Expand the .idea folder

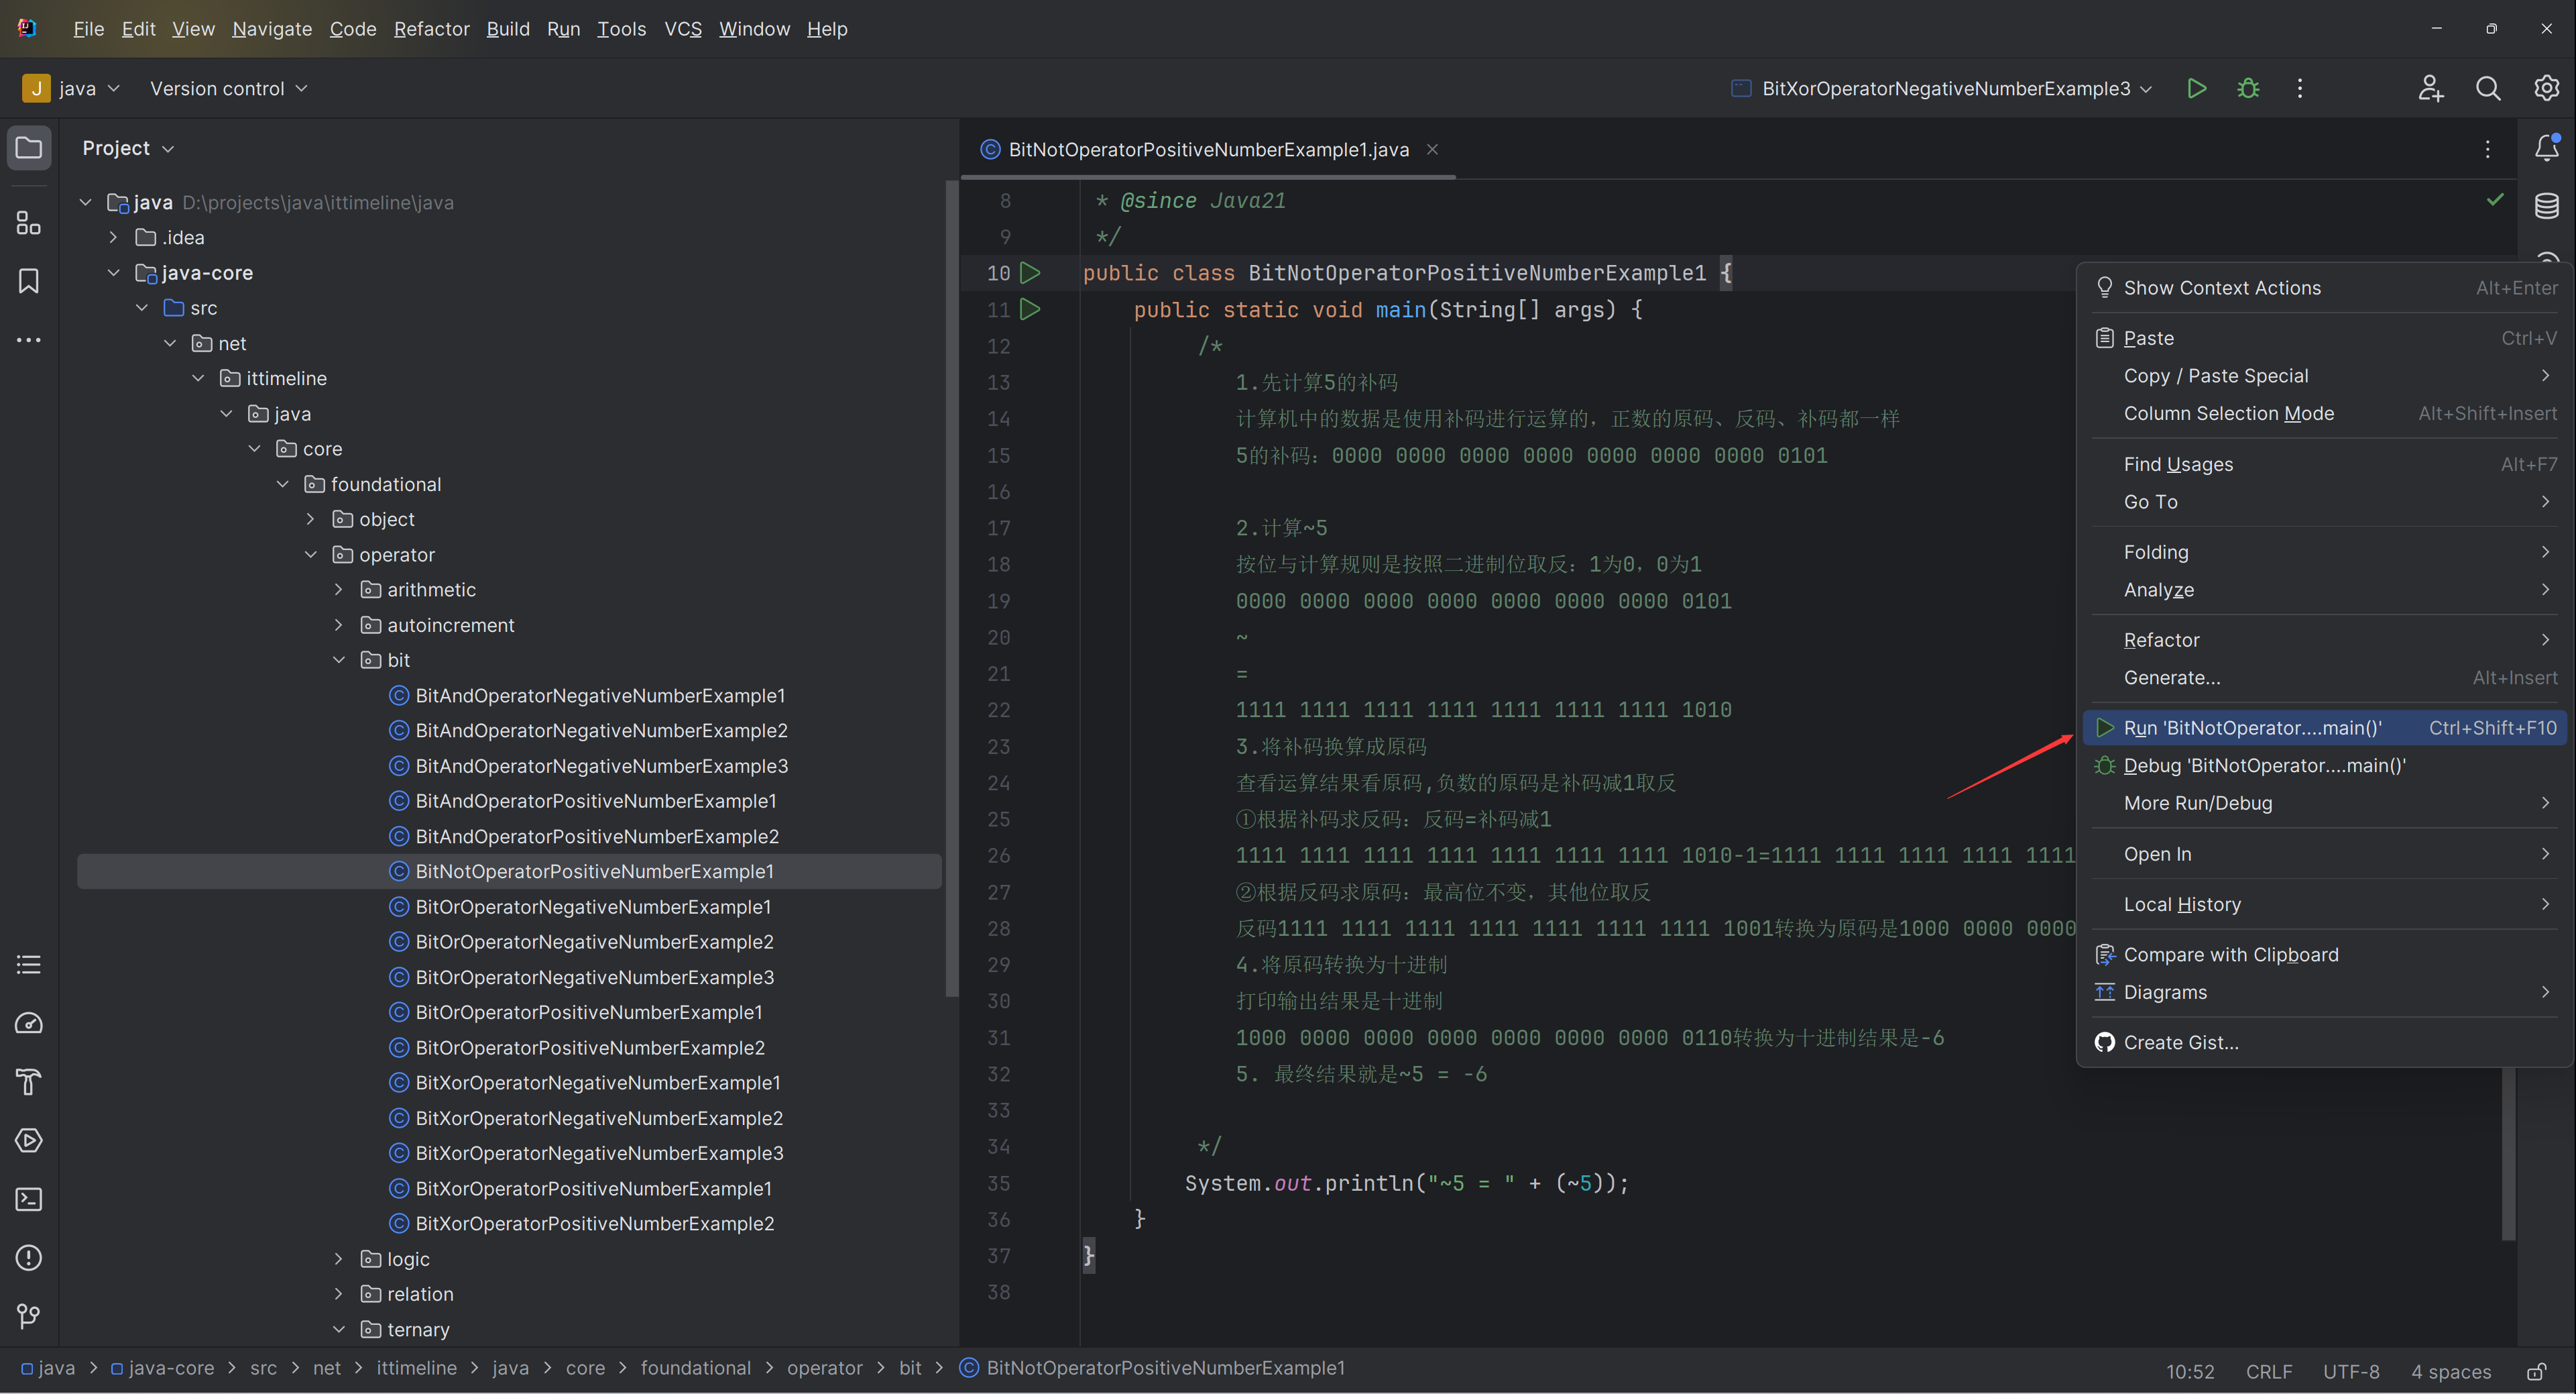tap(113, 237)
